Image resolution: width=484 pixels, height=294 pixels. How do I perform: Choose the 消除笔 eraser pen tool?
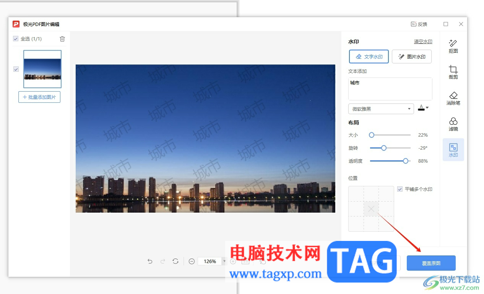(453, 98)
